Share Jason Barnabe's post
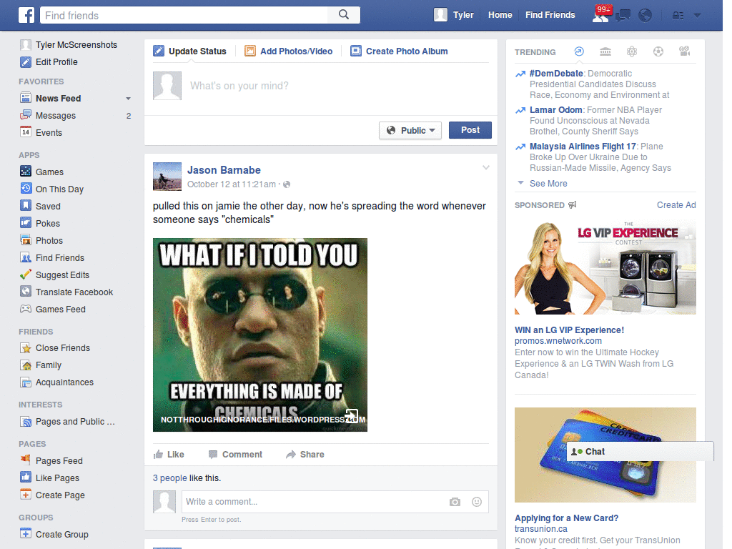The height and width of the screenshot is (549, 732). click(x=305, y=454)
